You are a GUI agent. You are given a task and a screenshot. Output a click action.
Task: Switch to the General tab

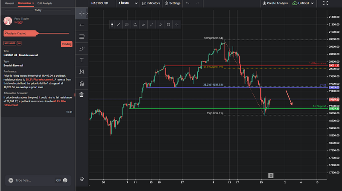coord(9,3)
